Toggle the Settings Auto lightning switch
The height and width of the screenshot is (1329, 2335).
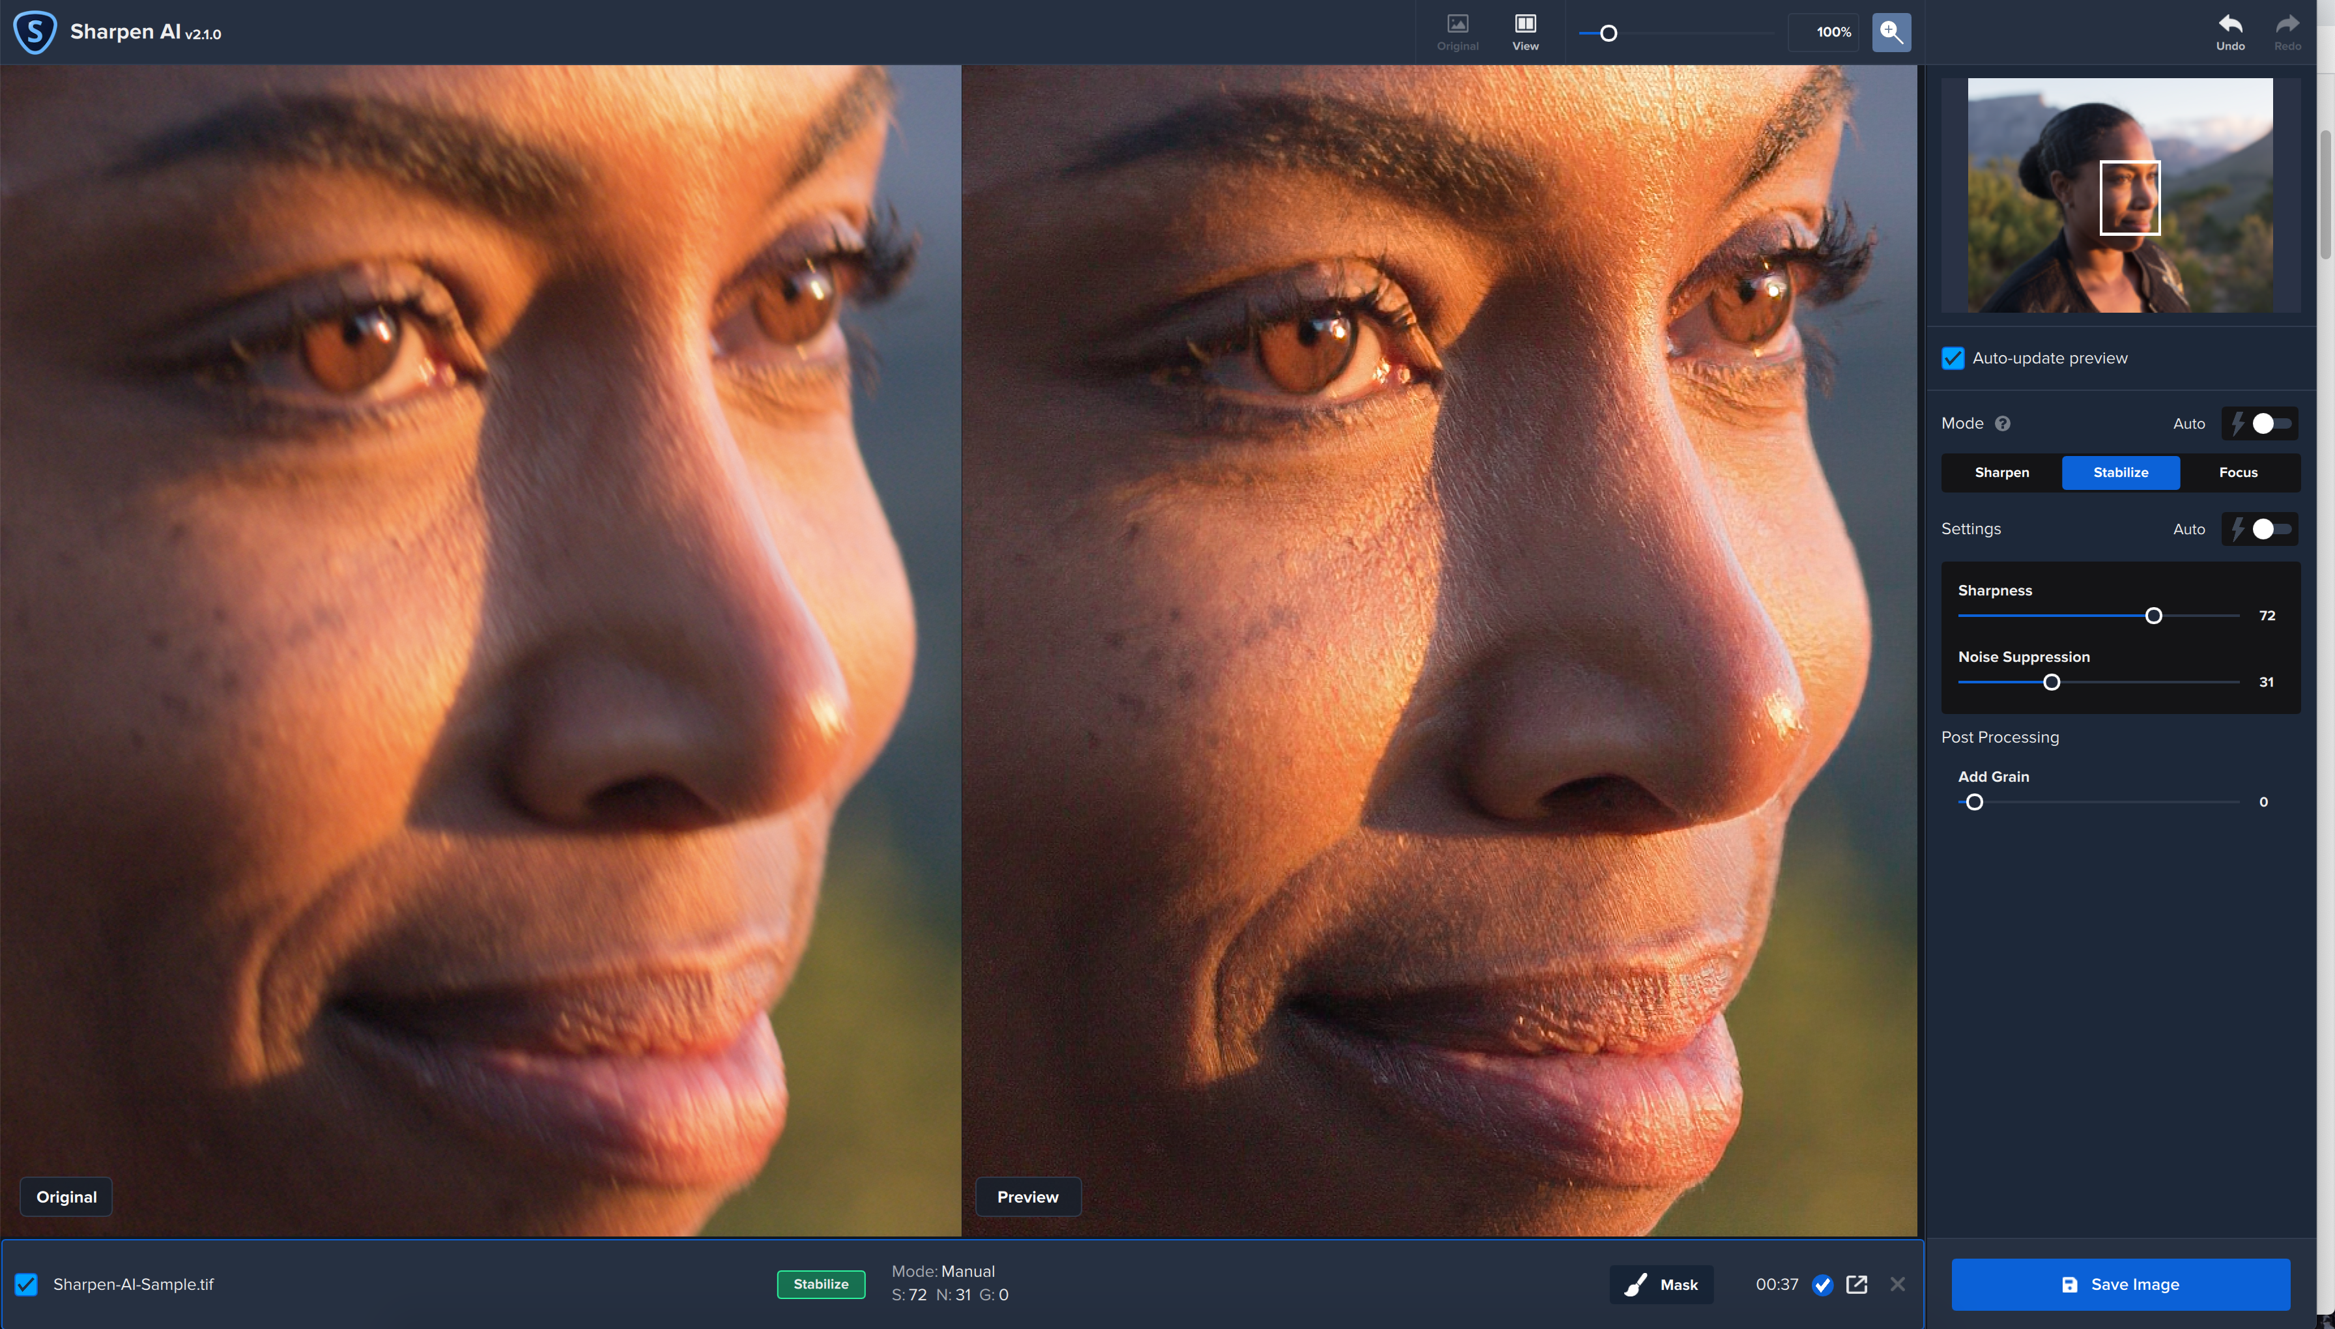[2272, 528]
